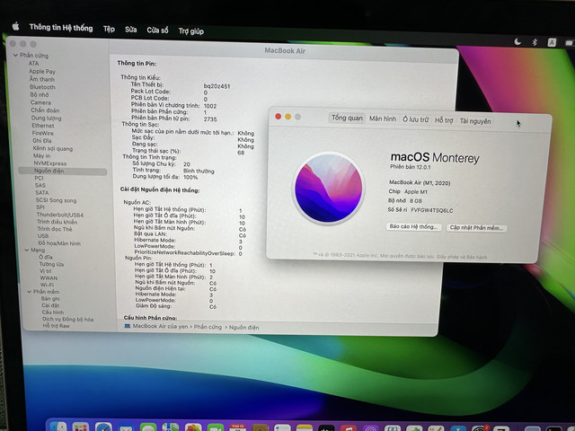
Task: Select Dung lượng in the sidebar
Action: click(x=46, y=118)
